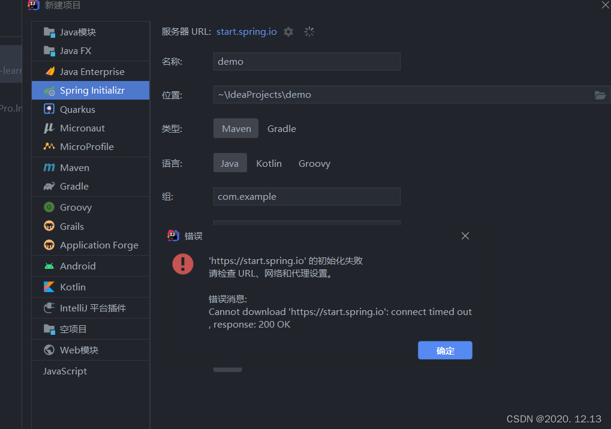Open the Java Enterprise category
Viewport: 611px width, 429px height.
91,71
